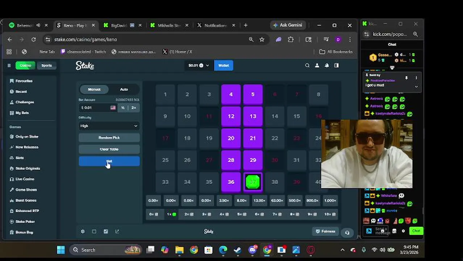
Task: Deselect keno number 13
Action: point(253,116)
